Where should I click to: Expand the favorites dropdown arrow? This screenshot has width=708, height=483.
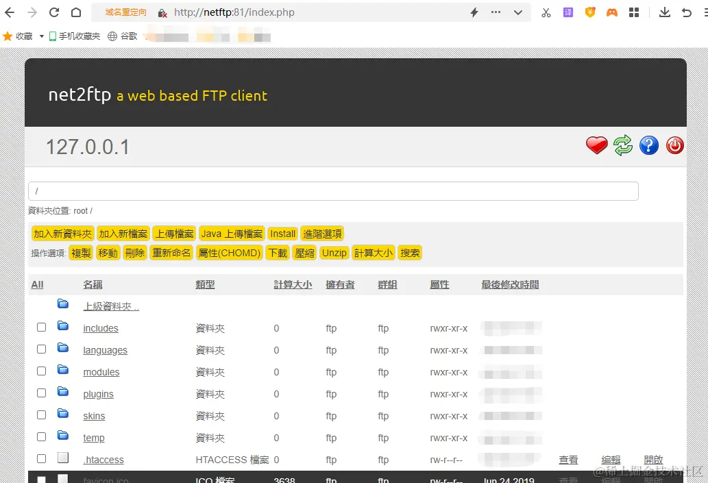[42, 36]
